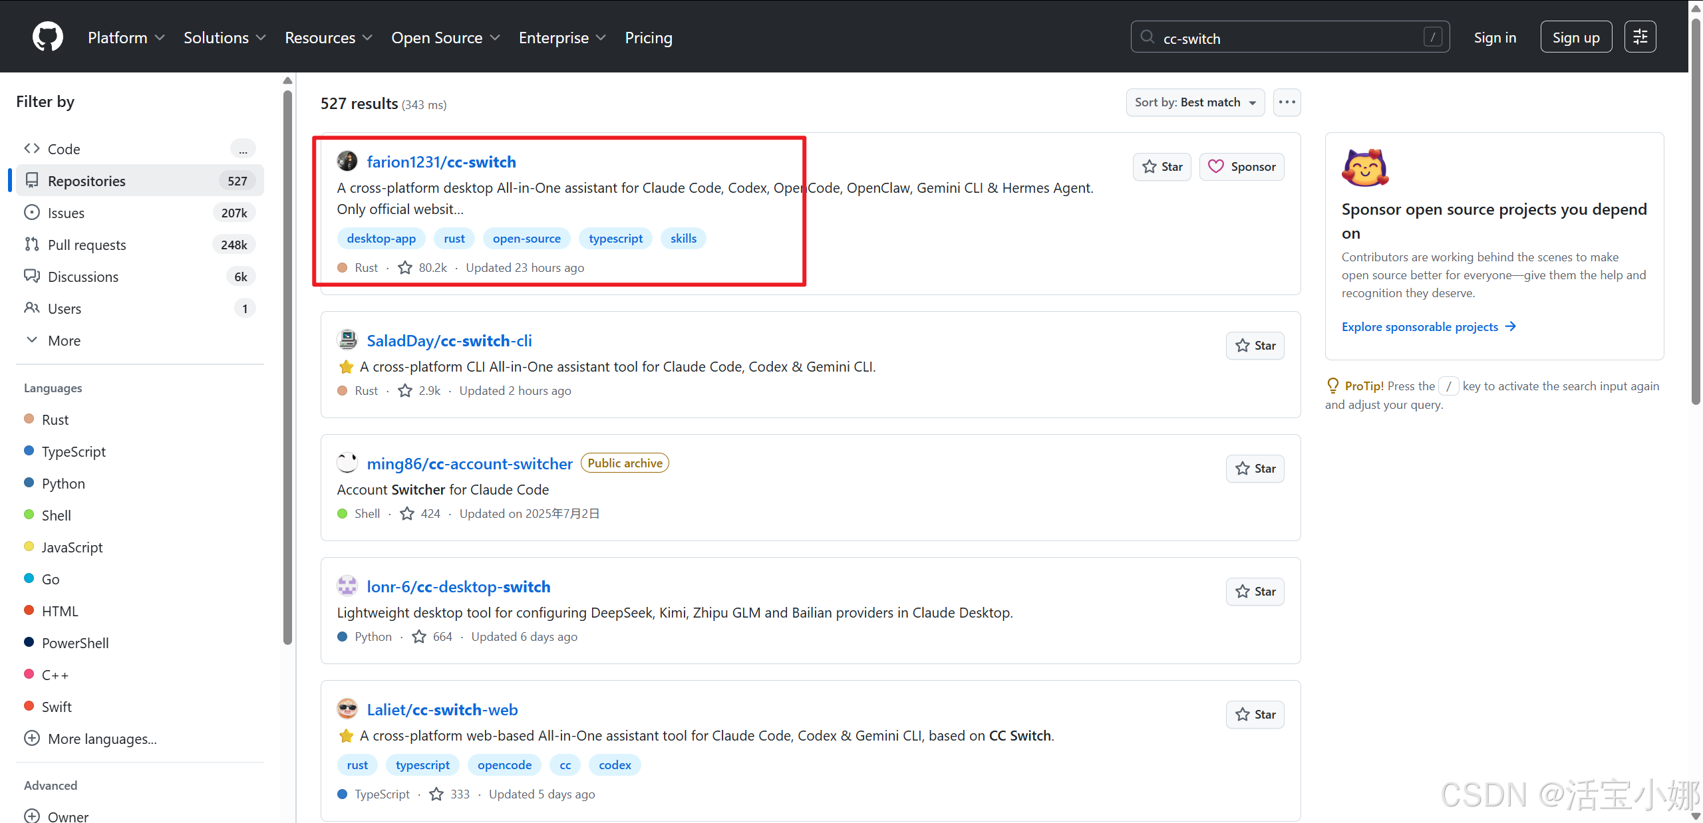Click the Owner plus-circle icon
Screen dimensions: 1703x823
coord(32,816)
